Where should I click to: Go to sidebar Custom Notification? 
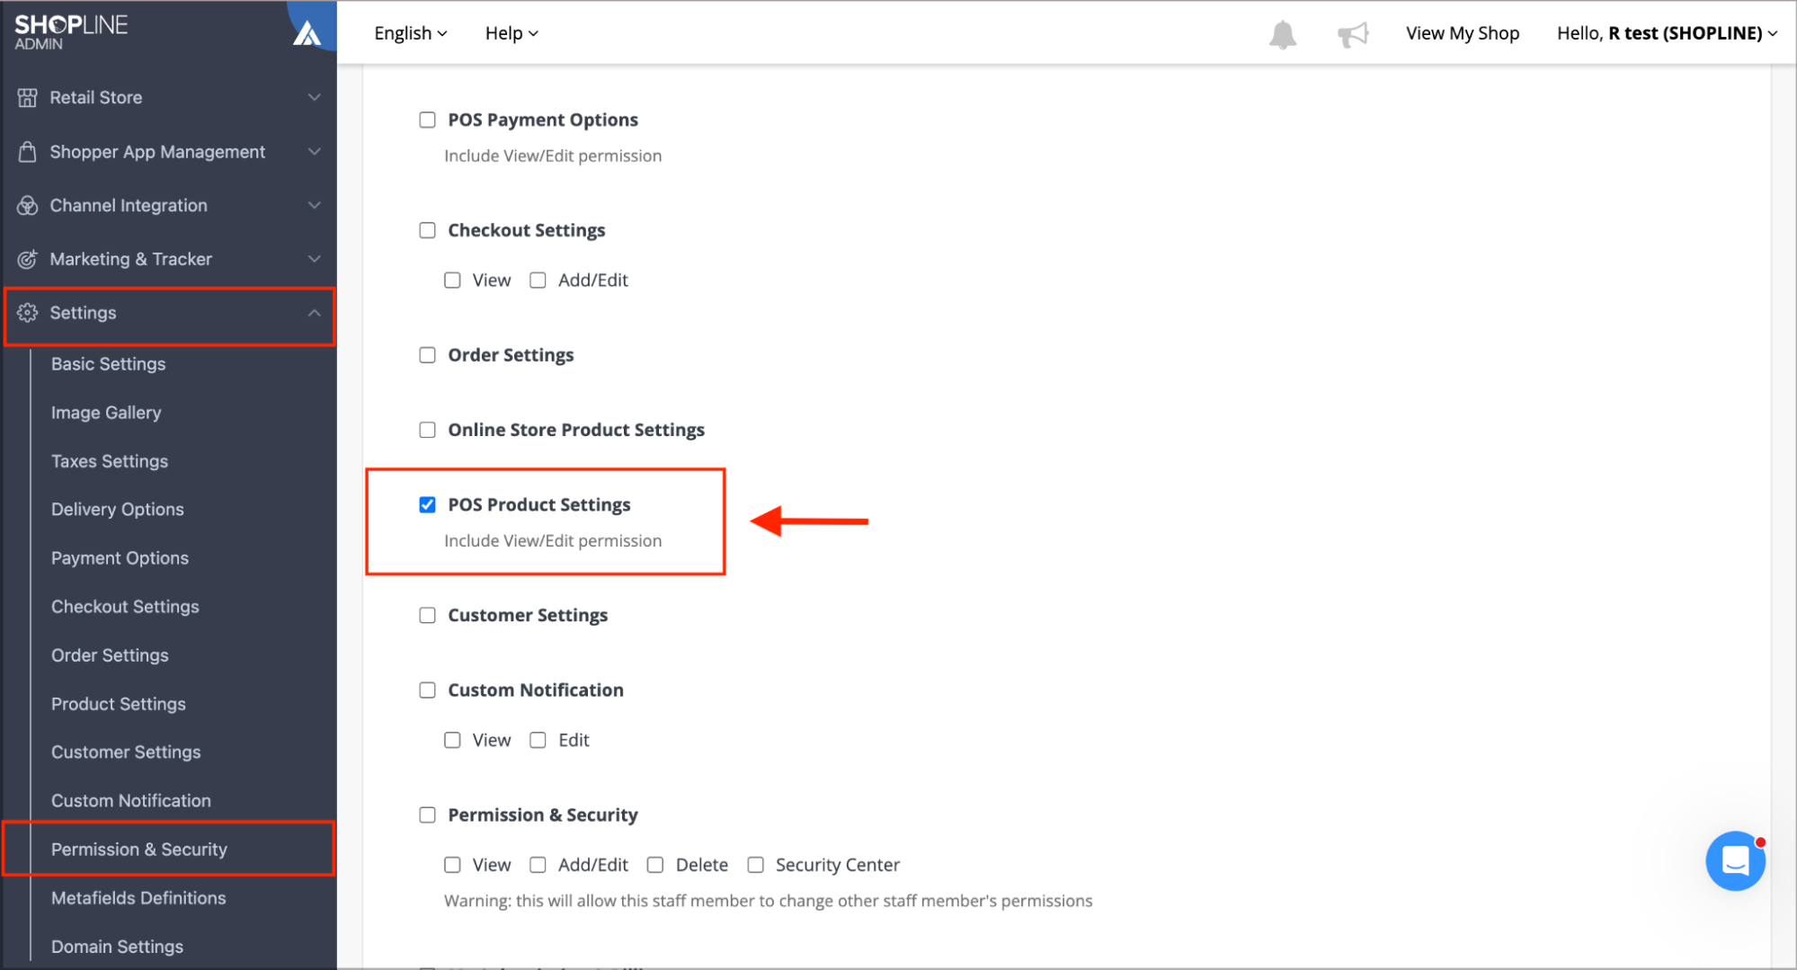(x=130, y=801)
